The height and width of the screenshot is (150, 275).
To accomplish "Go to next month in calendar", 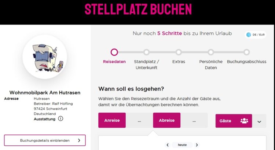I will pyautogui.click(x=197, y=145).
